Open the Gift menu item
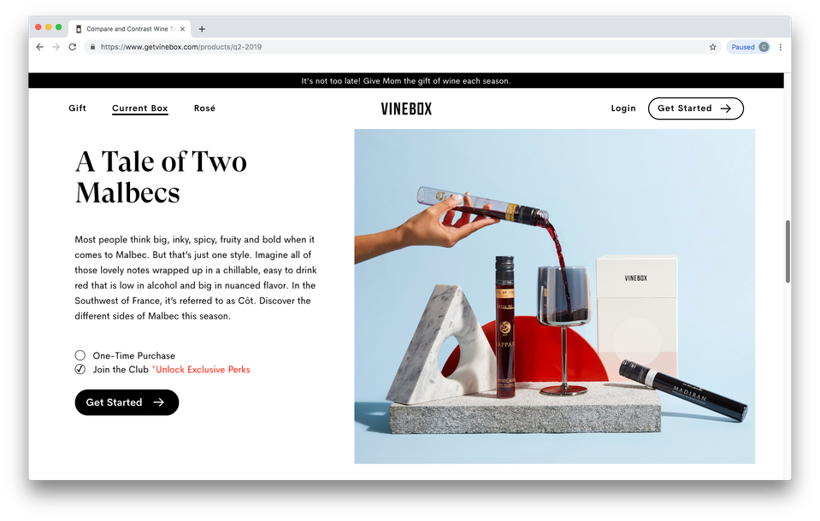Screen dimensions: 820x521 [78, 108]
